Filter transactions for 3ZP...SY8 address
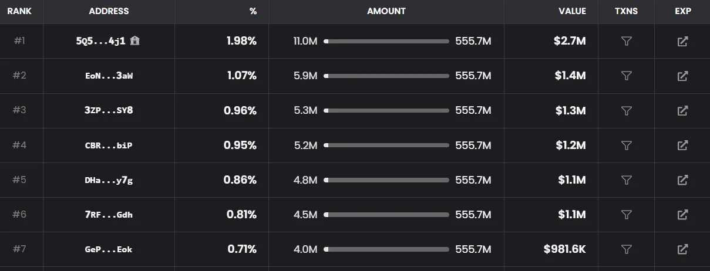Viewport: 710px width, 271px height. pos(626,110)
